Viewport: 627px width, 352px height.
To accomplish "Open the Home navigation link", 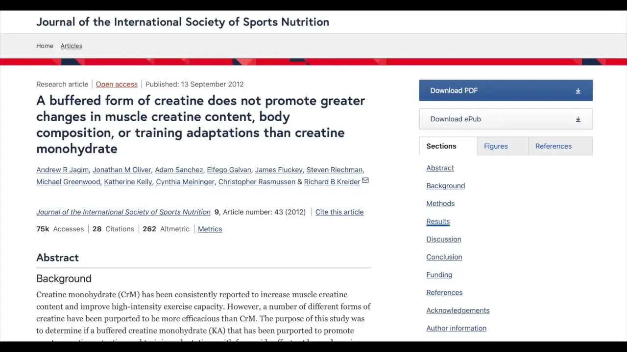I will pos(45,46).
